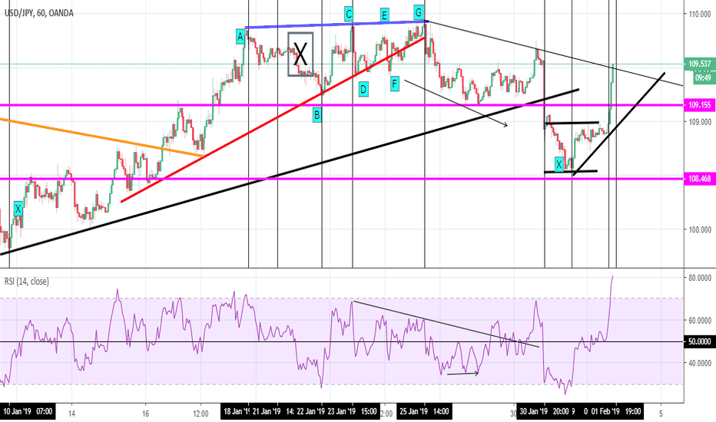
Task: Click the RSI 40.0000 axis value
Action: click(700, 363)
